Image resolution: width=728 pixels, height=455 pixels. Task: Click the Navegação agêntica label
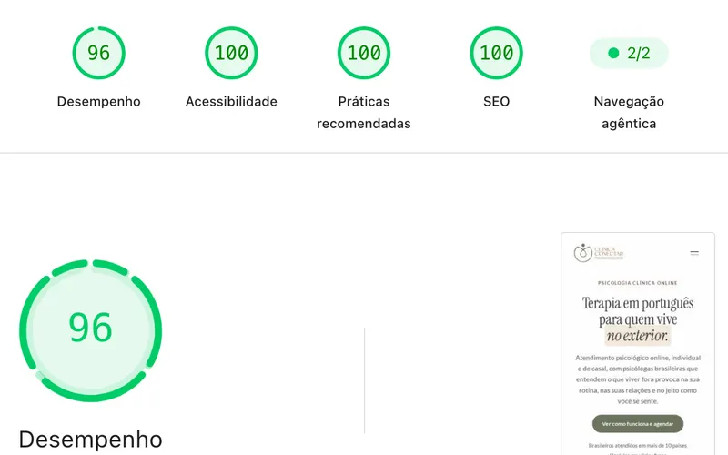[629, 112]
